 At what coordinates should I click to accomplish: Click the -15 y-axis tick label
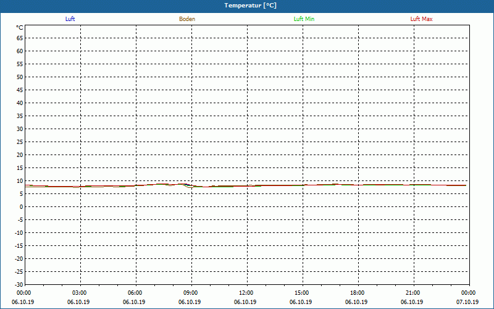(x=19, y=245)
